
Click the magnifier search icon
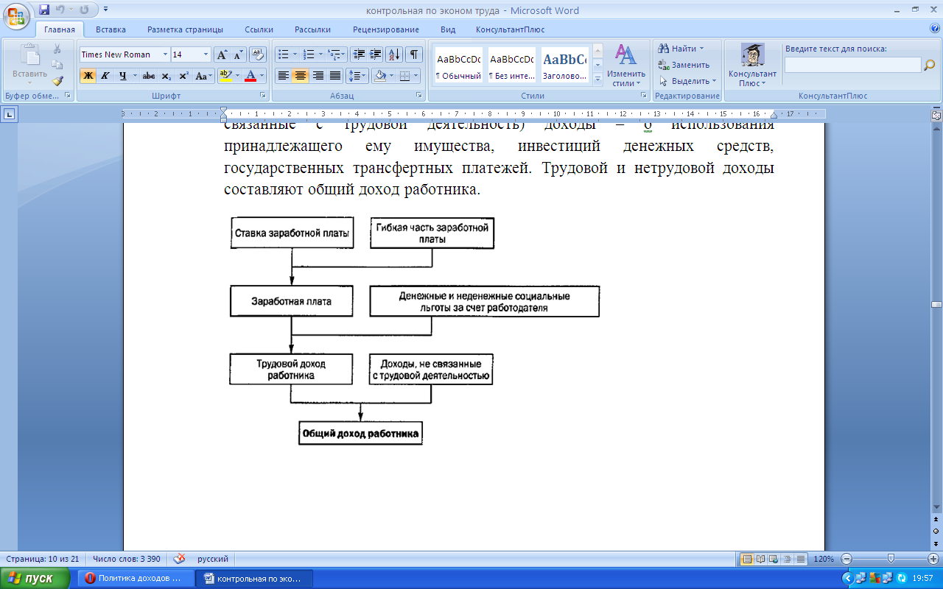929,65
